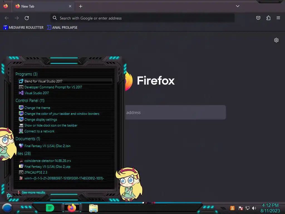Screen dimensions: 285x214
Task: Click the Firefox wordmark logo on page
Action: tap(156, 81)
